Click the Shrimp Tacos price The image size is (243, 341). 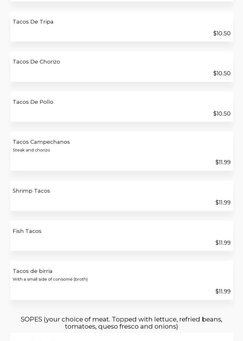[x=223, y=203]
